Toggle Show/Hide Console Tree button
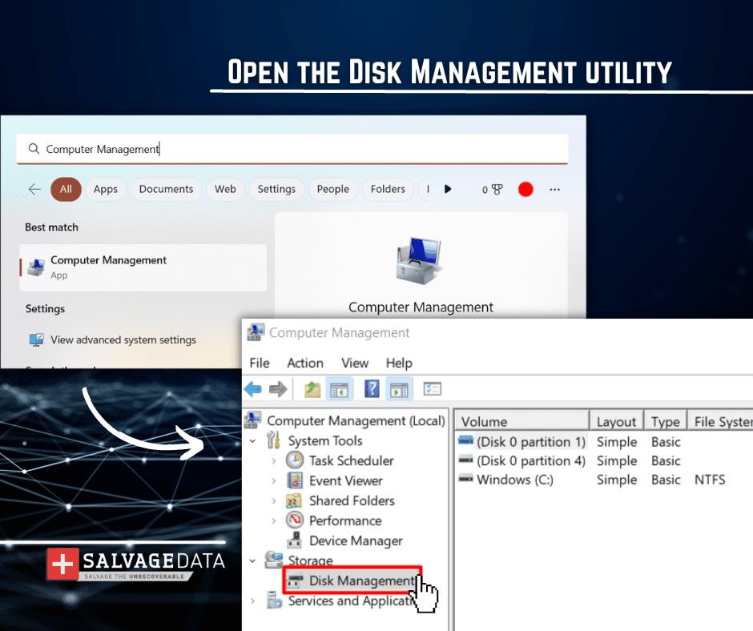Screen dimensions: 753x631 coord(340,389)
